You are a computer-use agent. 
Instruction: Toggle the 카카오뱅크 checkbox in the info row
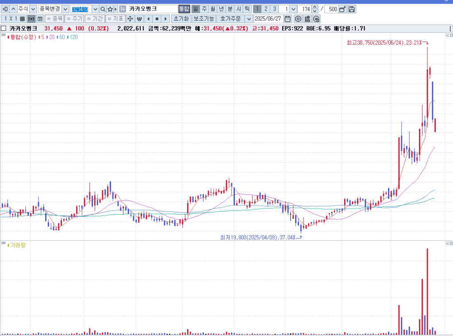pos(4,28)
